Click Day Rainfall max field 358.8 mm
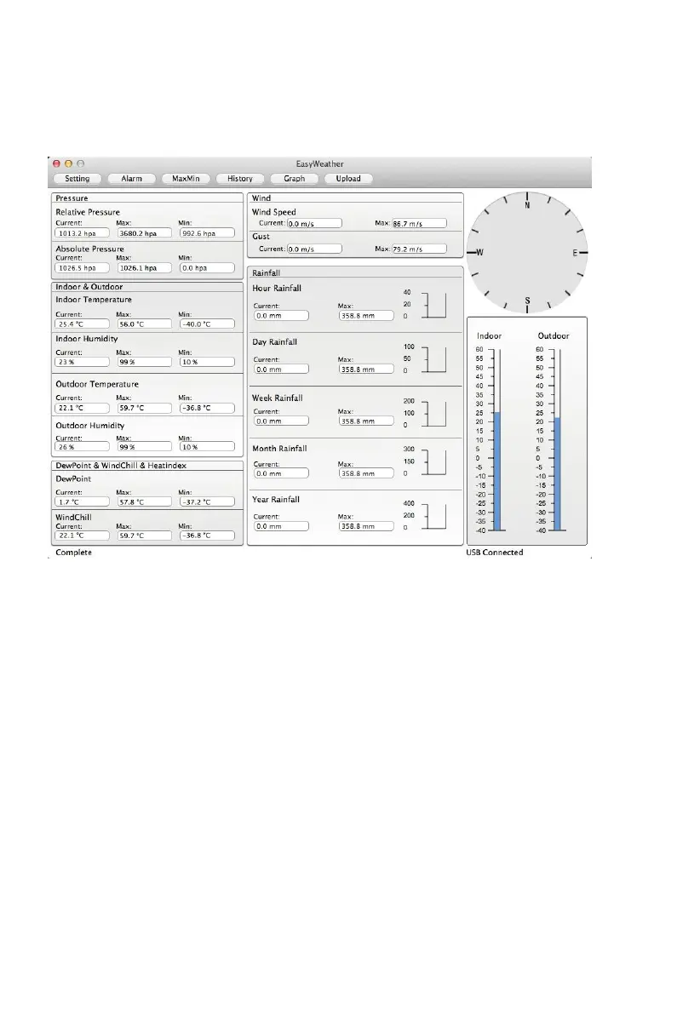Screen dimensions: 700x1014 click(x=366, y=370)
